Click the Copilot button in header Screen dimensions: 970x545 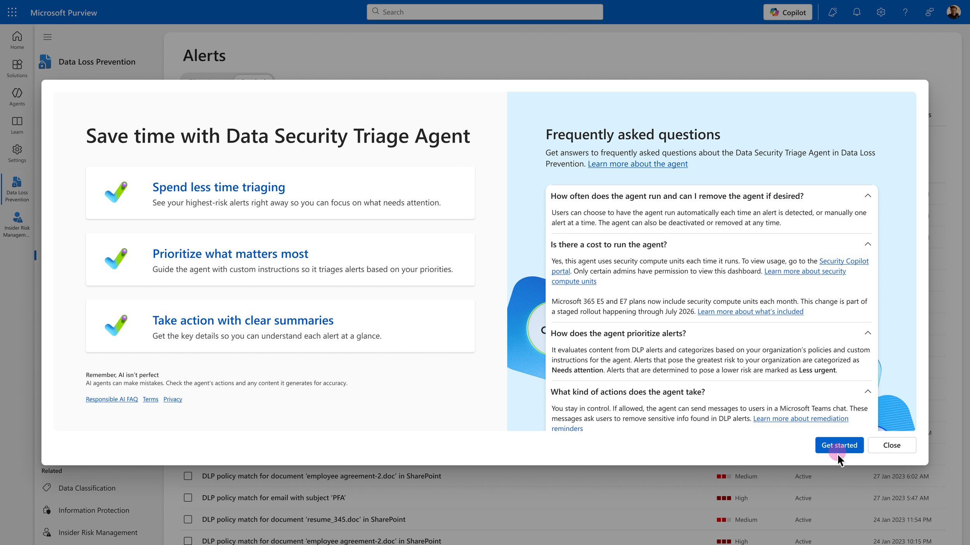(788, 12)
